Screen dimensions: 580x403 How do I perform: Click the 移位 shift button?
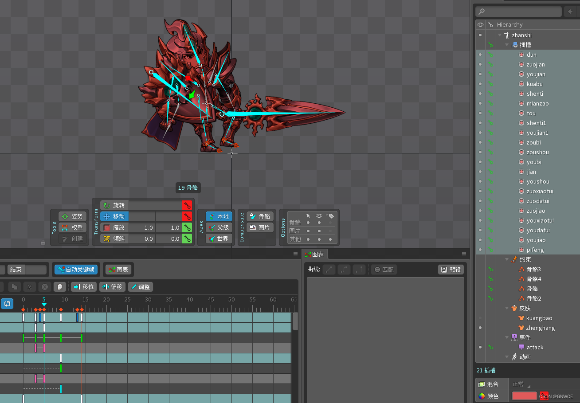pos(83,287)
